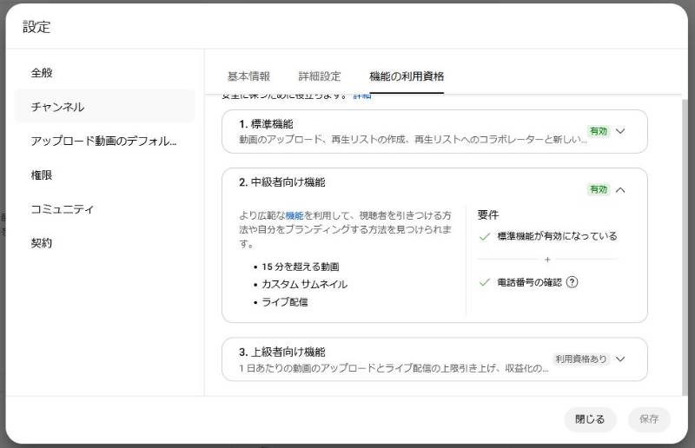The width and height of the screenshot is (695, 448).
Task: Click the カスタム サムネイル list item
Action: (x=305, y=284)
